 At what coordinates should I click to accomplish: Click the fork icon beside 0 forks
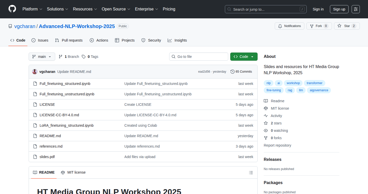click(x=266, y=138)
